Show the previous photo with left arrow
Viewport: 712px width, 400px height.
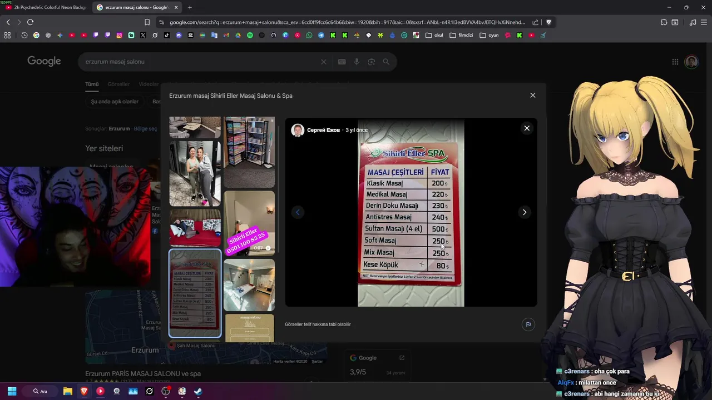[298, 212]
